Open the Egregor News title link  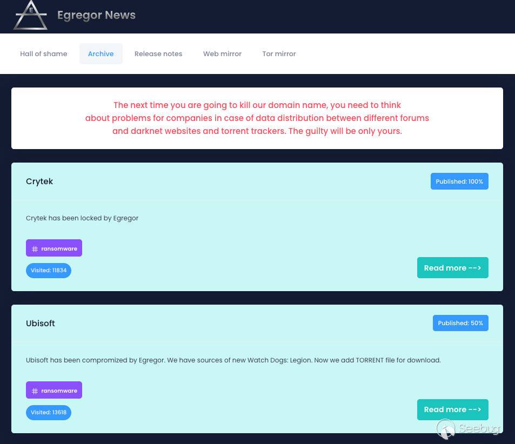(x=96, y=15)
